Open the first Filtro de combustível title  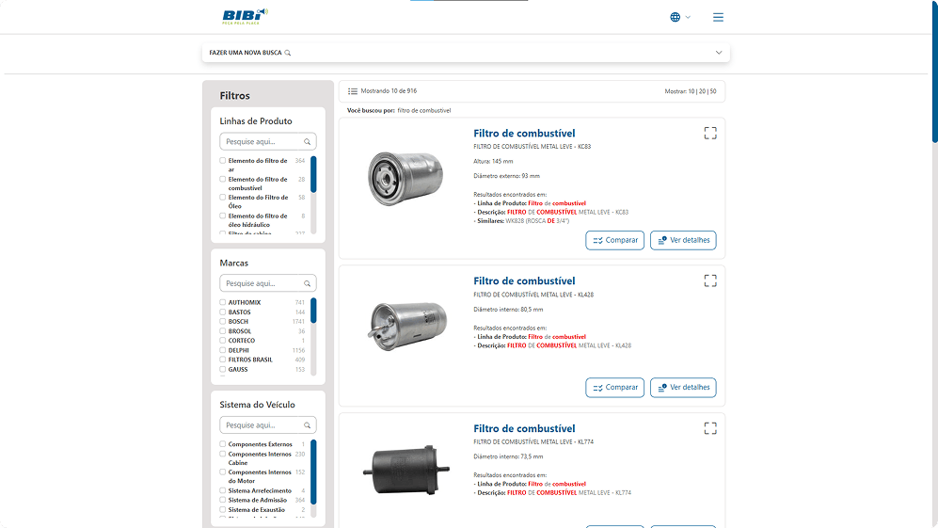524,134
